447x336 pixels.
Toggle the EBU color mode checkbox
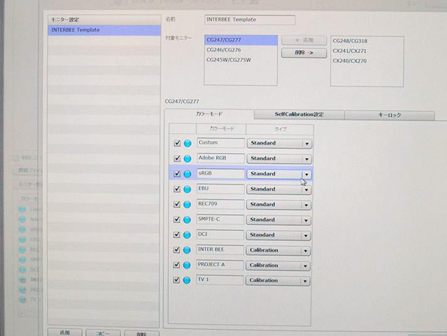pyautogui.click(x=177, y=189)
